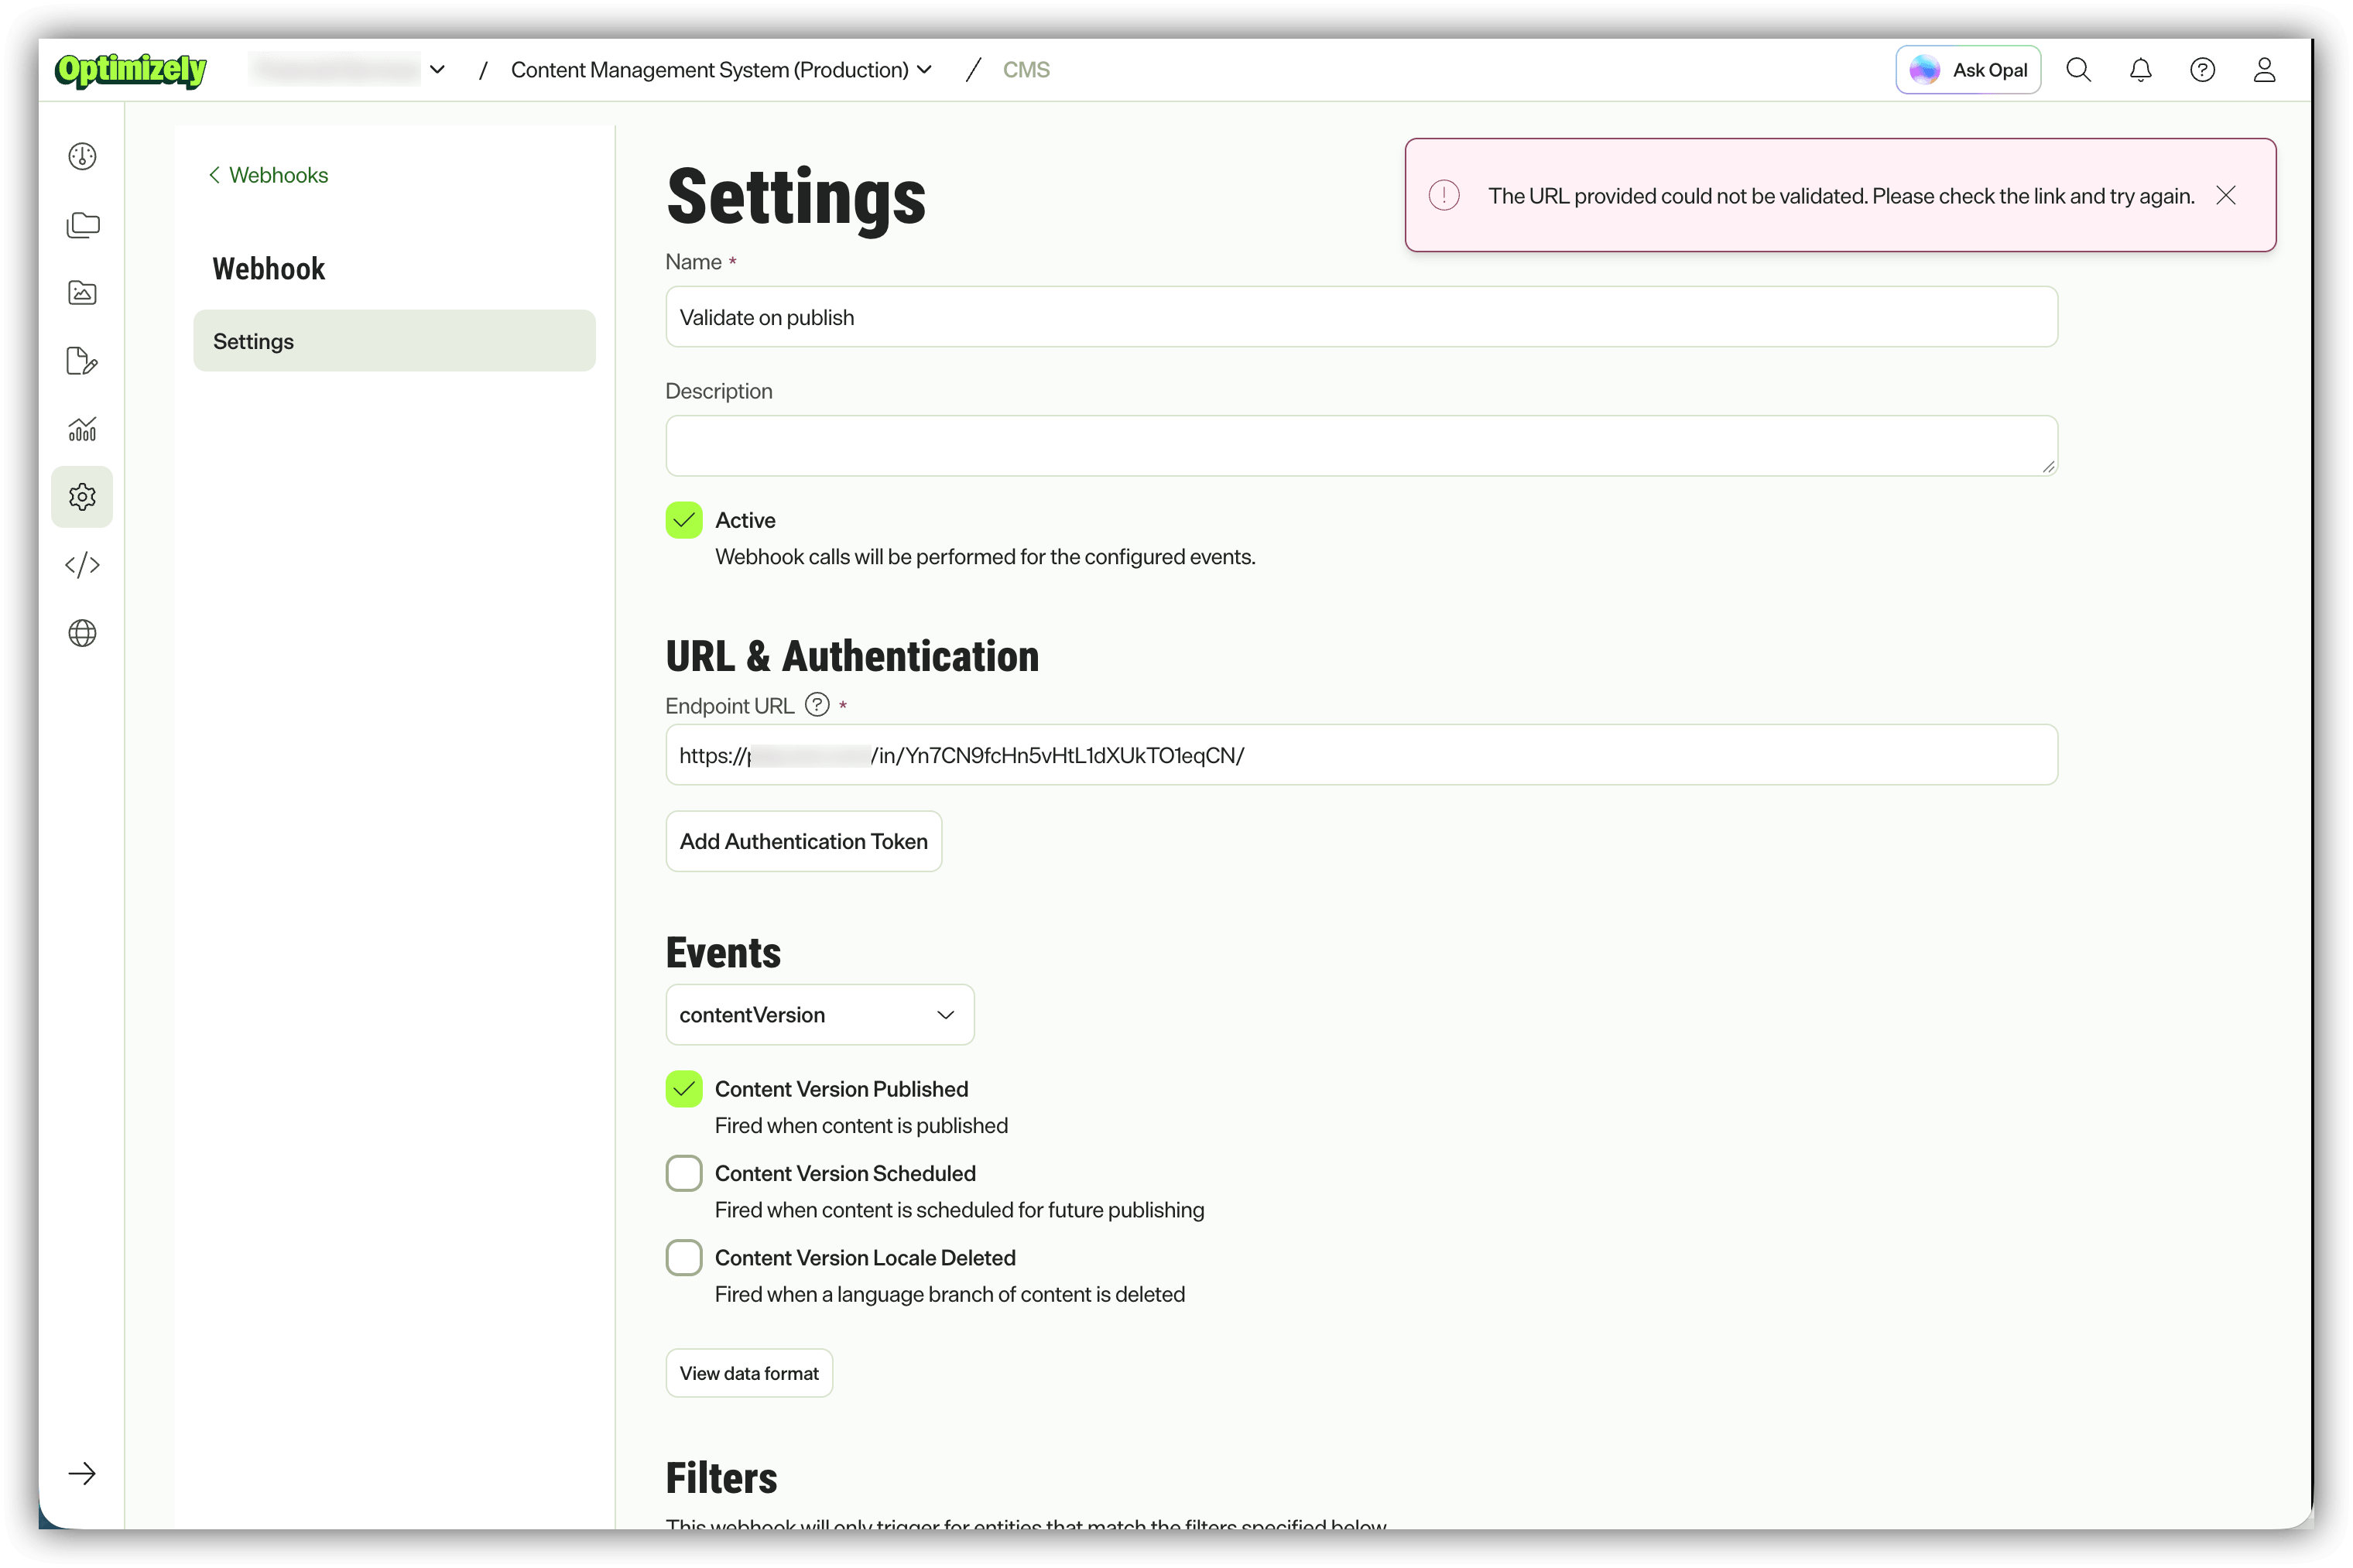Open the contentVersion events dropdown

tap(820, 1015)
